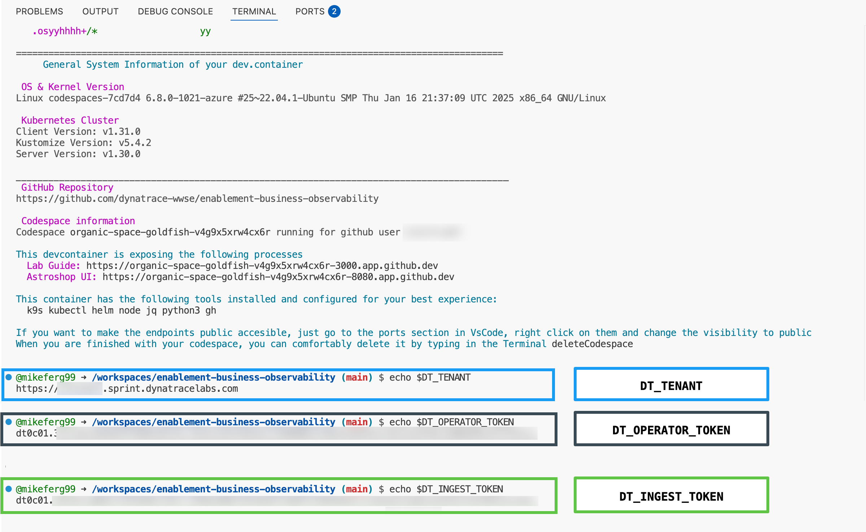
Task: Select the DEBUG CONSOLE tab
Action: pos(175,12)
